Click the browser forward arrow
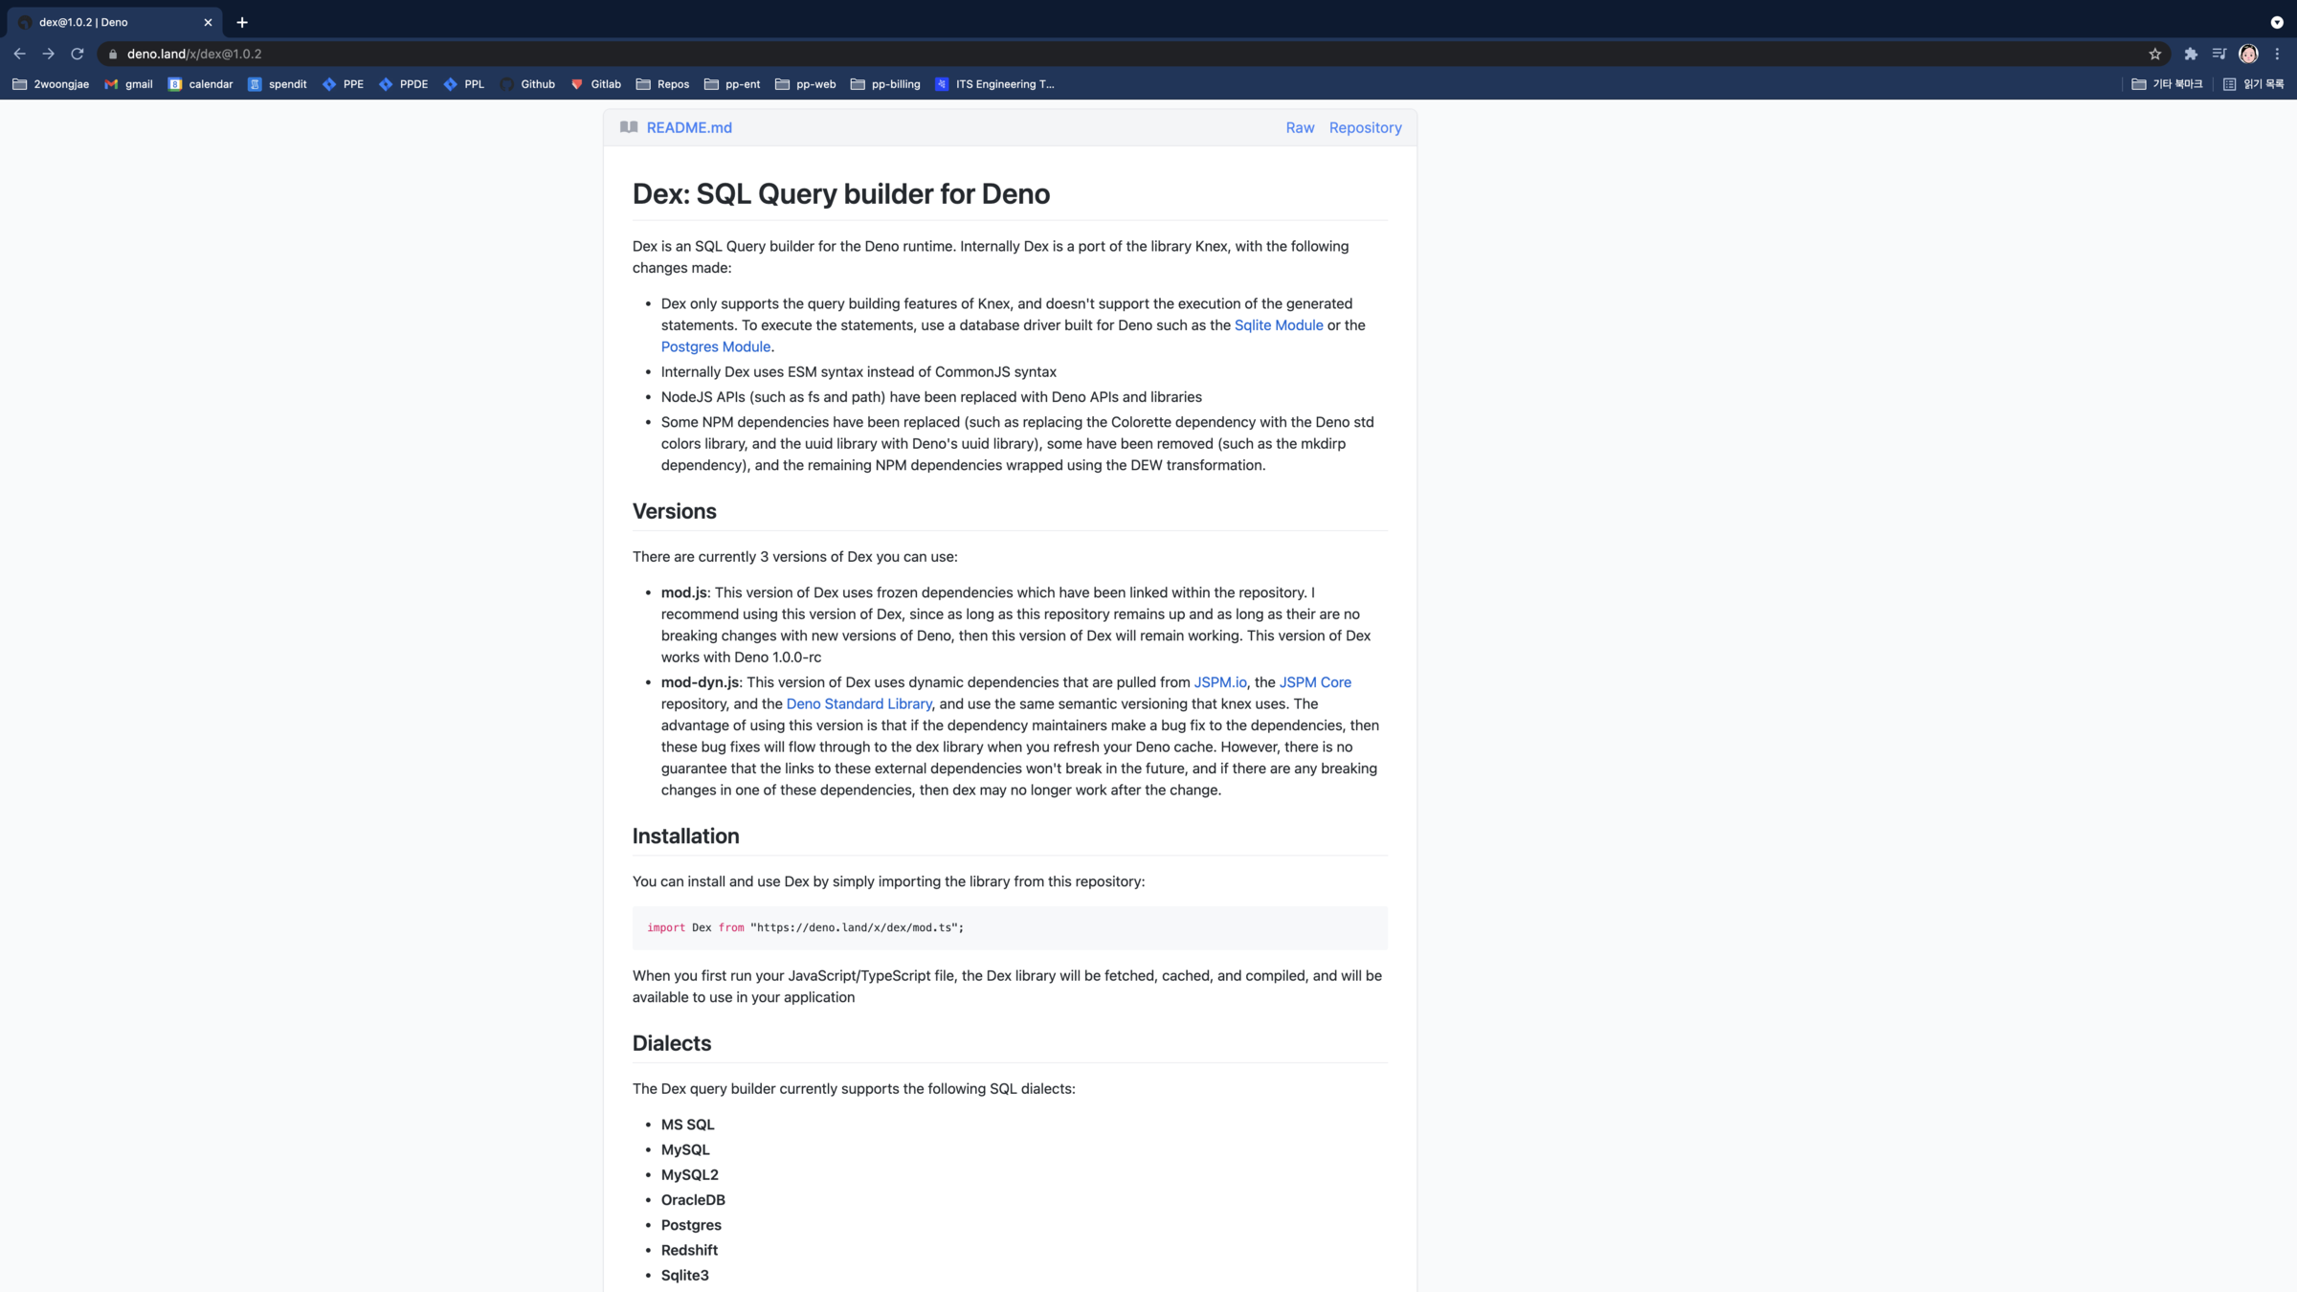 (48, 54)
